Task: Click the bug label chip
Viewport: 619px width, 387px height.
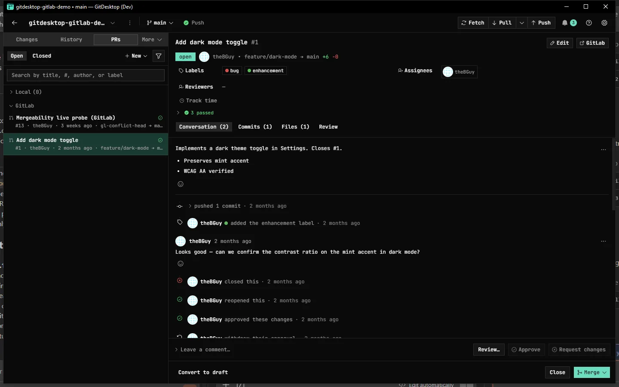Action: (x=232, y=71)
